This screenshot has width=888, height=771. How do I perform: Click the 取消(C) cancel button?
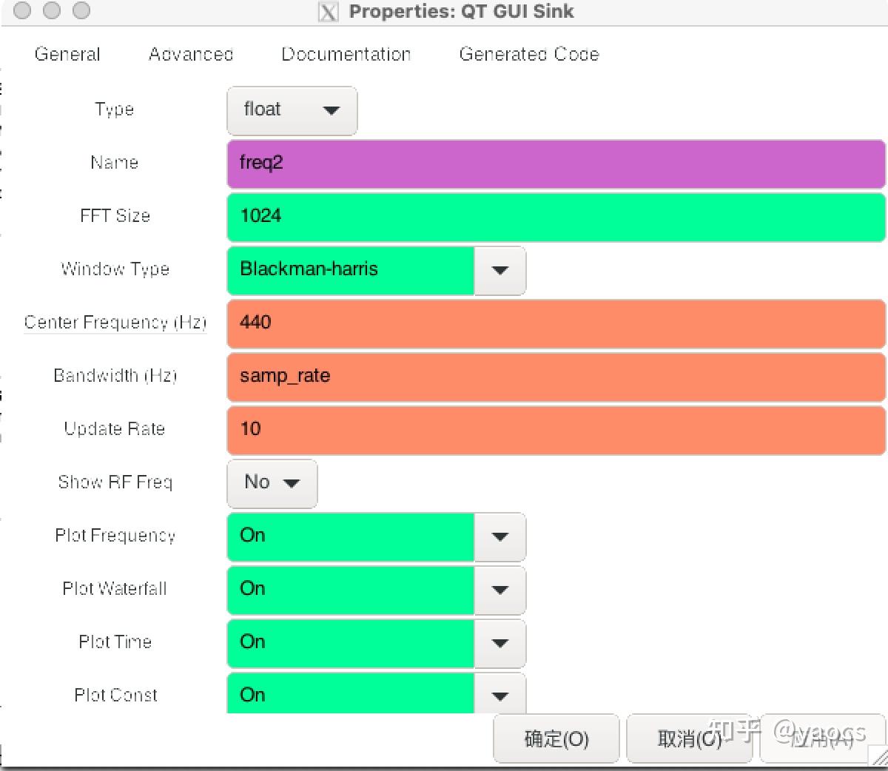click(x=688, y=738)
